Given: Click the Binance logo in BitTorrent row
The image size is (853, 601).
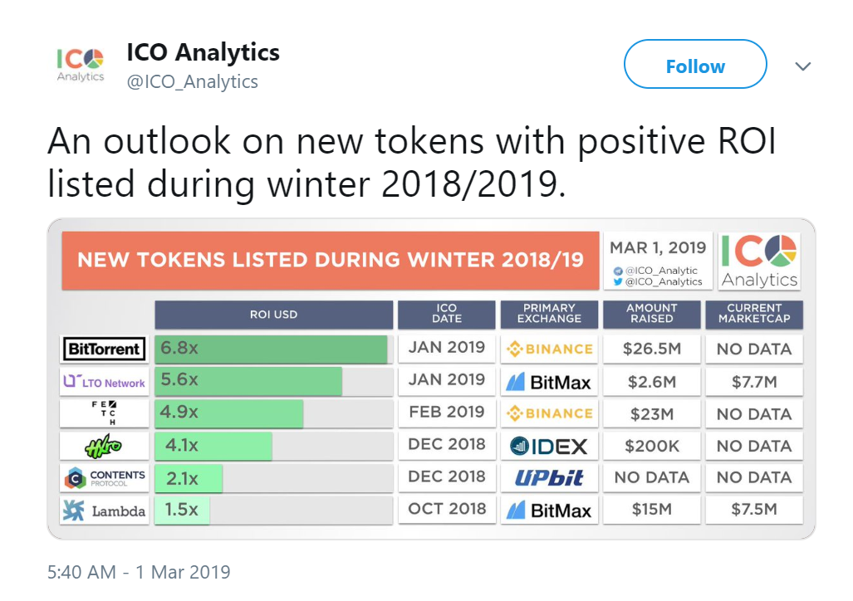Looking at the screenshot, I should pos(548,349).
